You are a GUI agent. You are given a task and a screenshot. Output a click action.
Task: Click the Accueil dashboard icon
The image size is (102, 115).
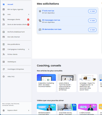4,4
